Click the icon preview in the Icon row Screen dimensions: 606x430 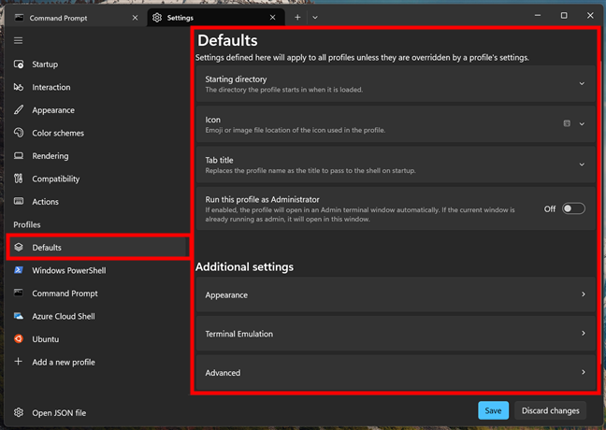click(x=567, y=123)
